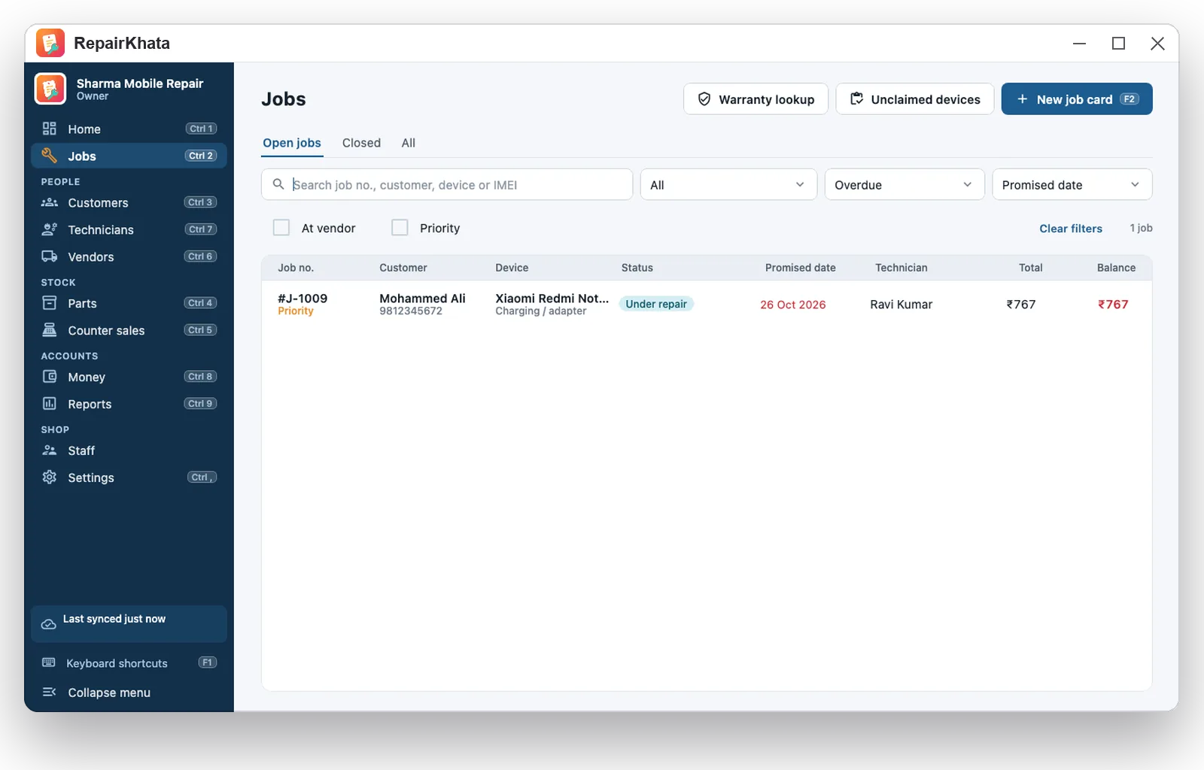Enable the Priority filter checkbox

point(400,228)
